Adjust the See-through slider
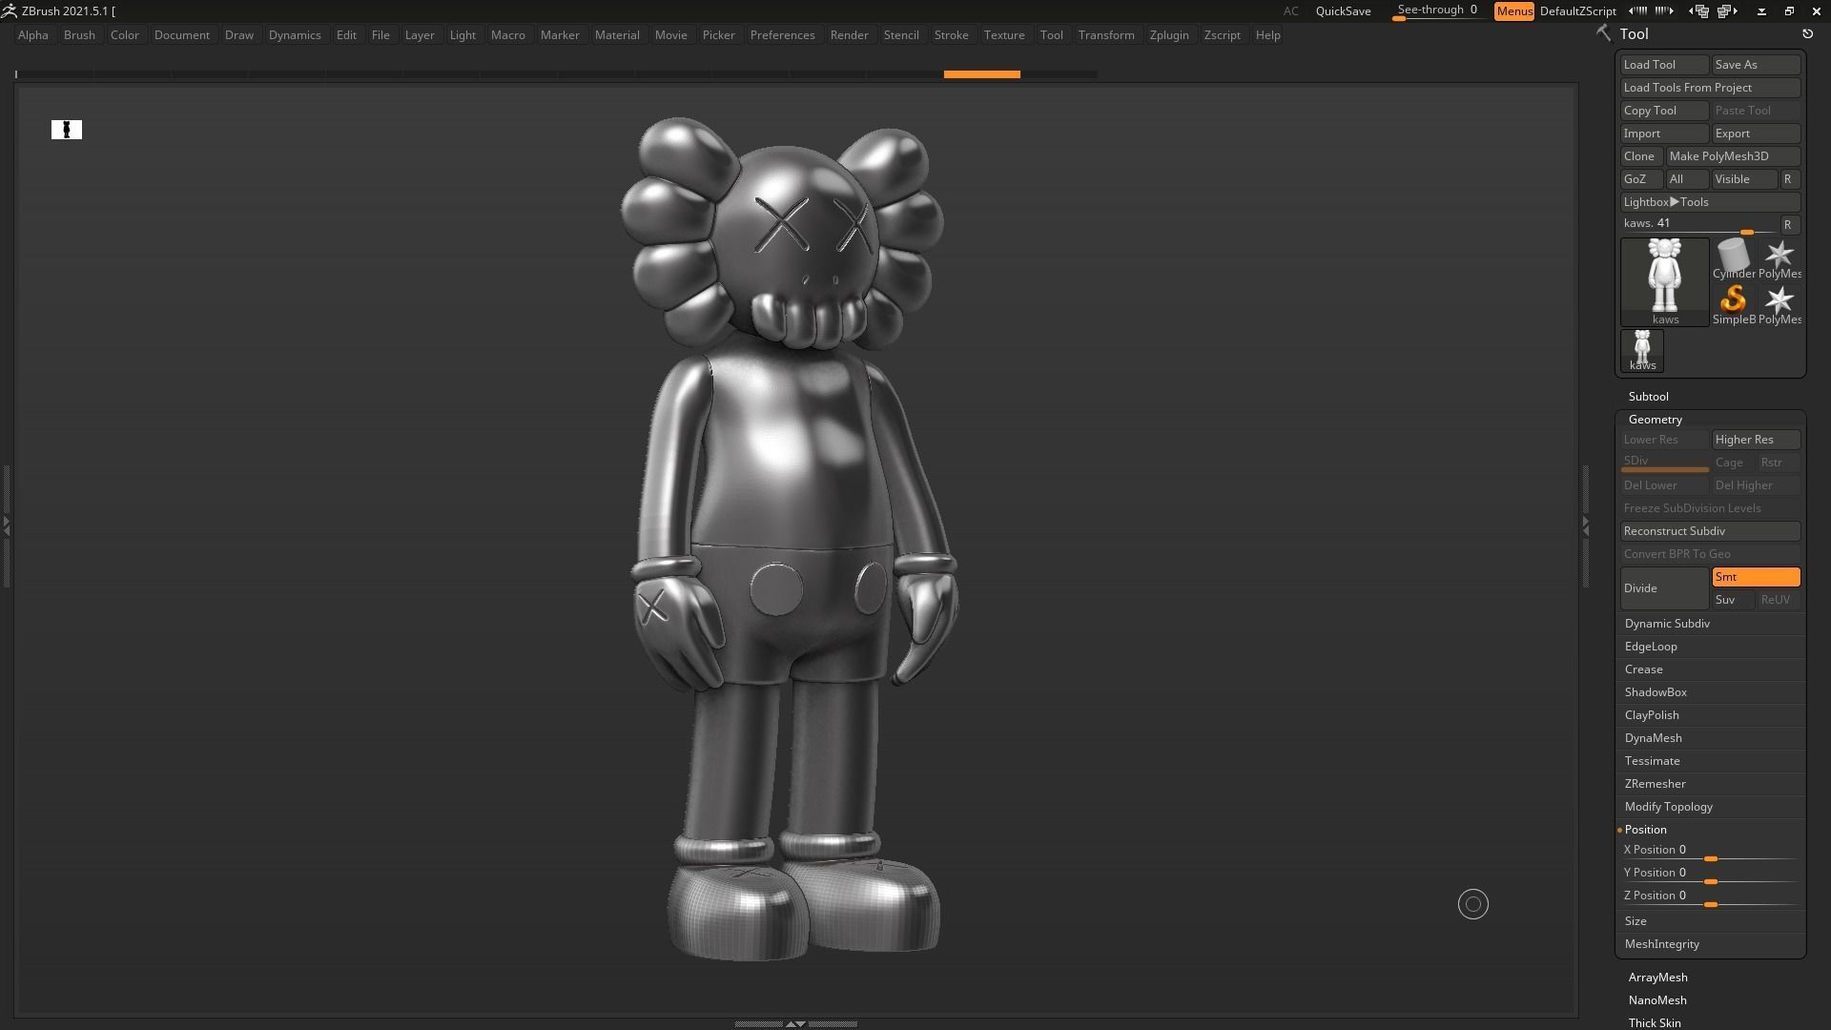The height and width of the screenshot is (1030, 1831). (x=1437, y=11)
